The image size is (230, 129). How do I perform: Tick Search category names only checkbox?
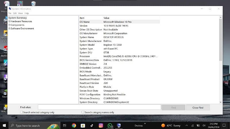coord(83,112)
